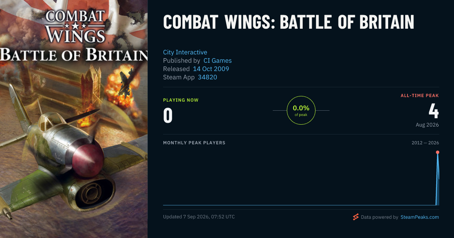The height and width of the screenshot is (238, 454).
Task: Click the 0.0% of peak circle
Action: pos(301,110)
